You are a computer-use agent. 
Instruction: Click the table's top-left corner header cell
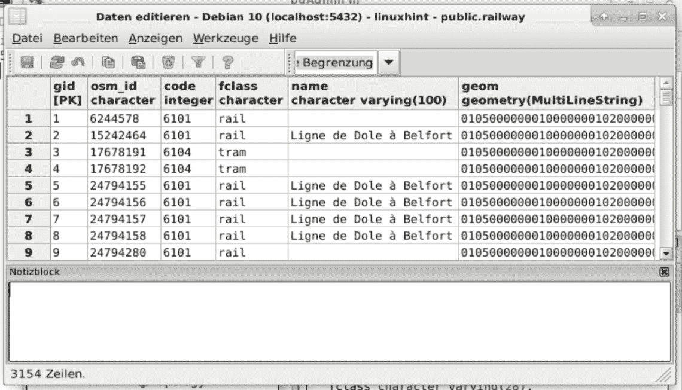click(x=28, y=93)
